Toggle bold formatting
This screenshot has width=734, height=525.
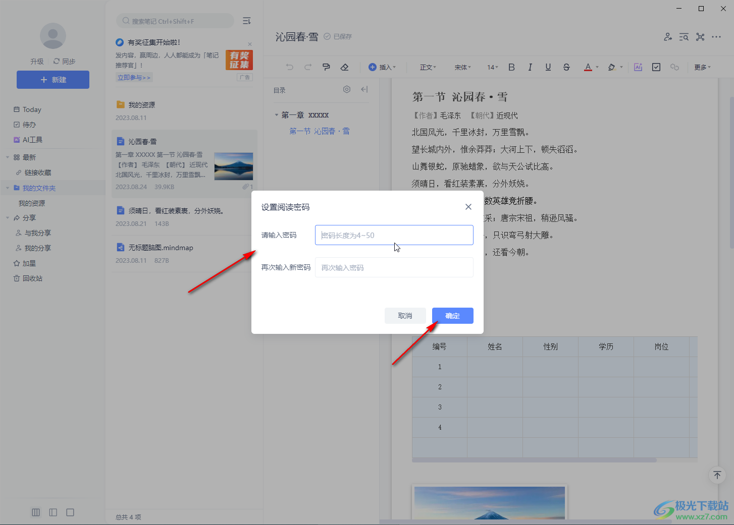pos(511,67)
